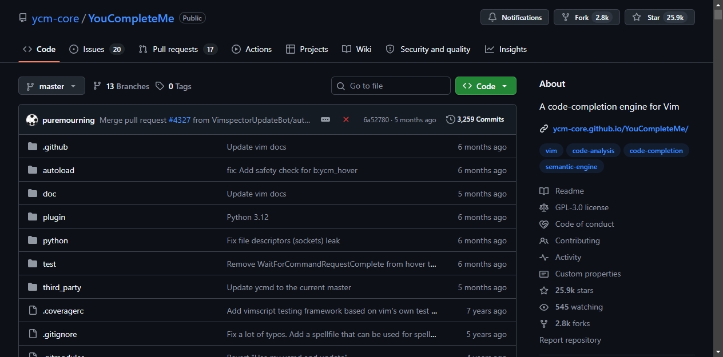This screenshot has width=723, height=357.
Task: Click the Issues count badge 20
Action: click(x=117, y=49)
